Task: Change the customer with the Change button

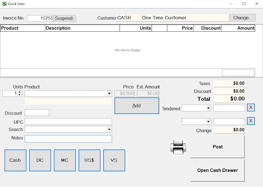Action: pos(242,18)
